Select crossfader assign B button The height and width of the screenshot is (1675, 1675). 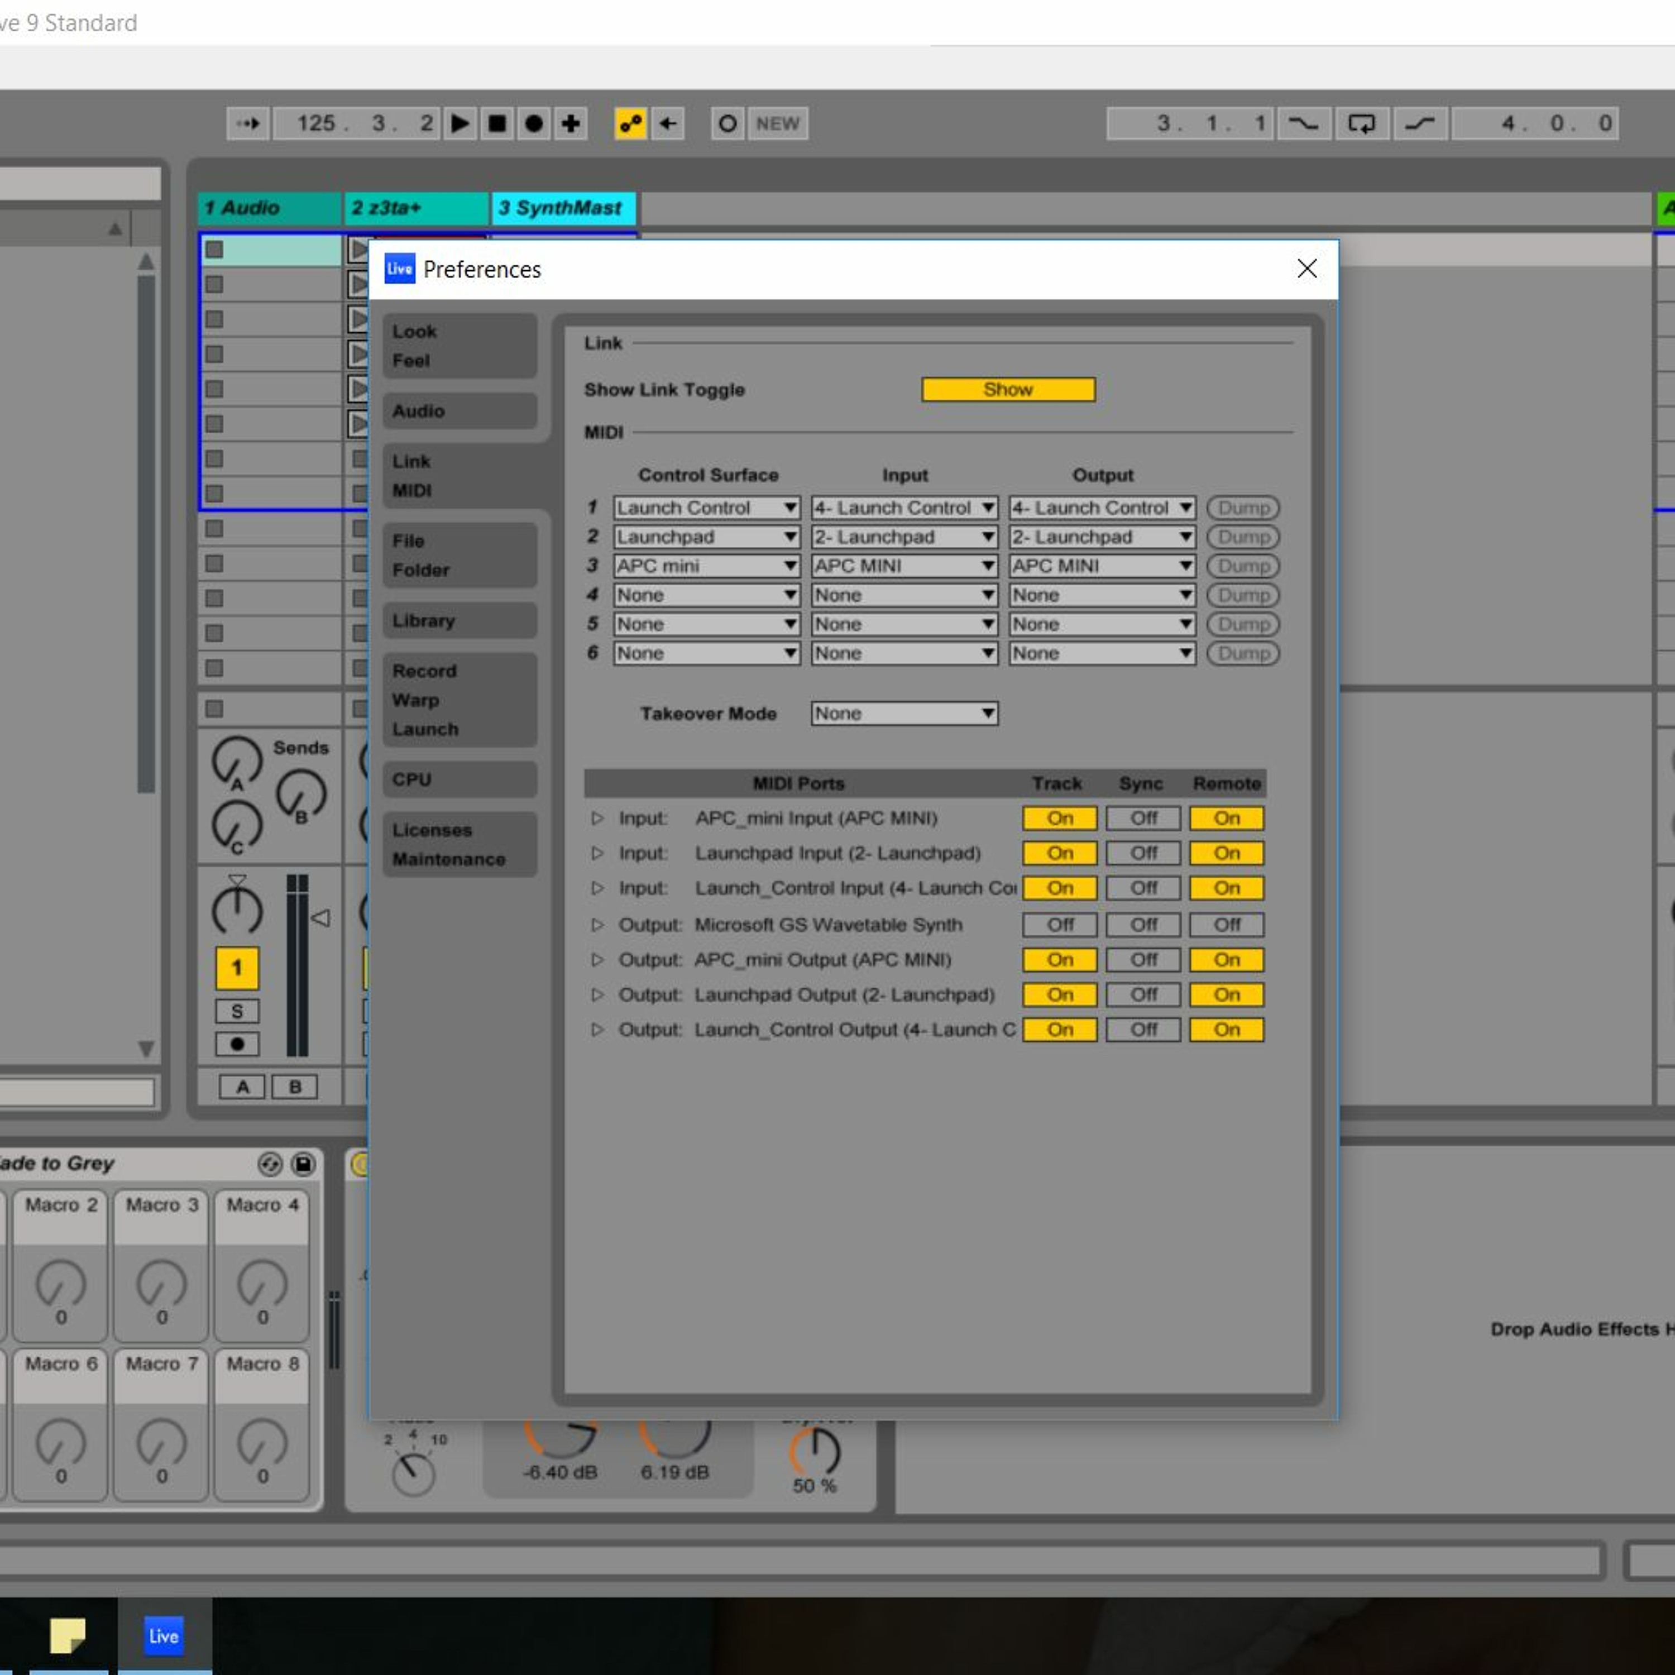click(295, 1087)
